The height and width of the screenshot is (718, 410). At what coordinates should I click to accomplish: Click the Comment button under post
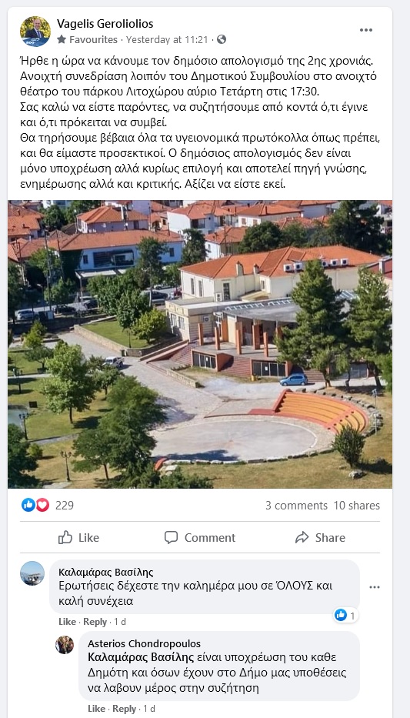(199, 538)
